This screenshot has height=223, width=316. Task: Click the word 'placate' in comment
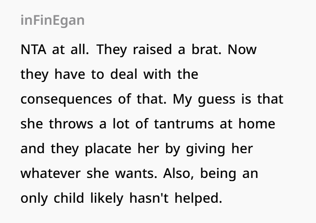[x=108, y=149]
